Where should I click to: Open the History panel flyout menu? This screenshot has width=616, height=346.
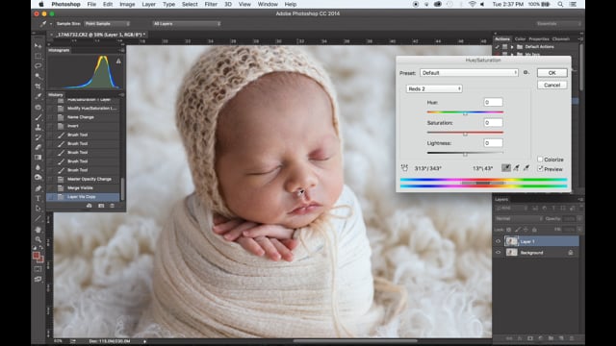pos(121,94)
